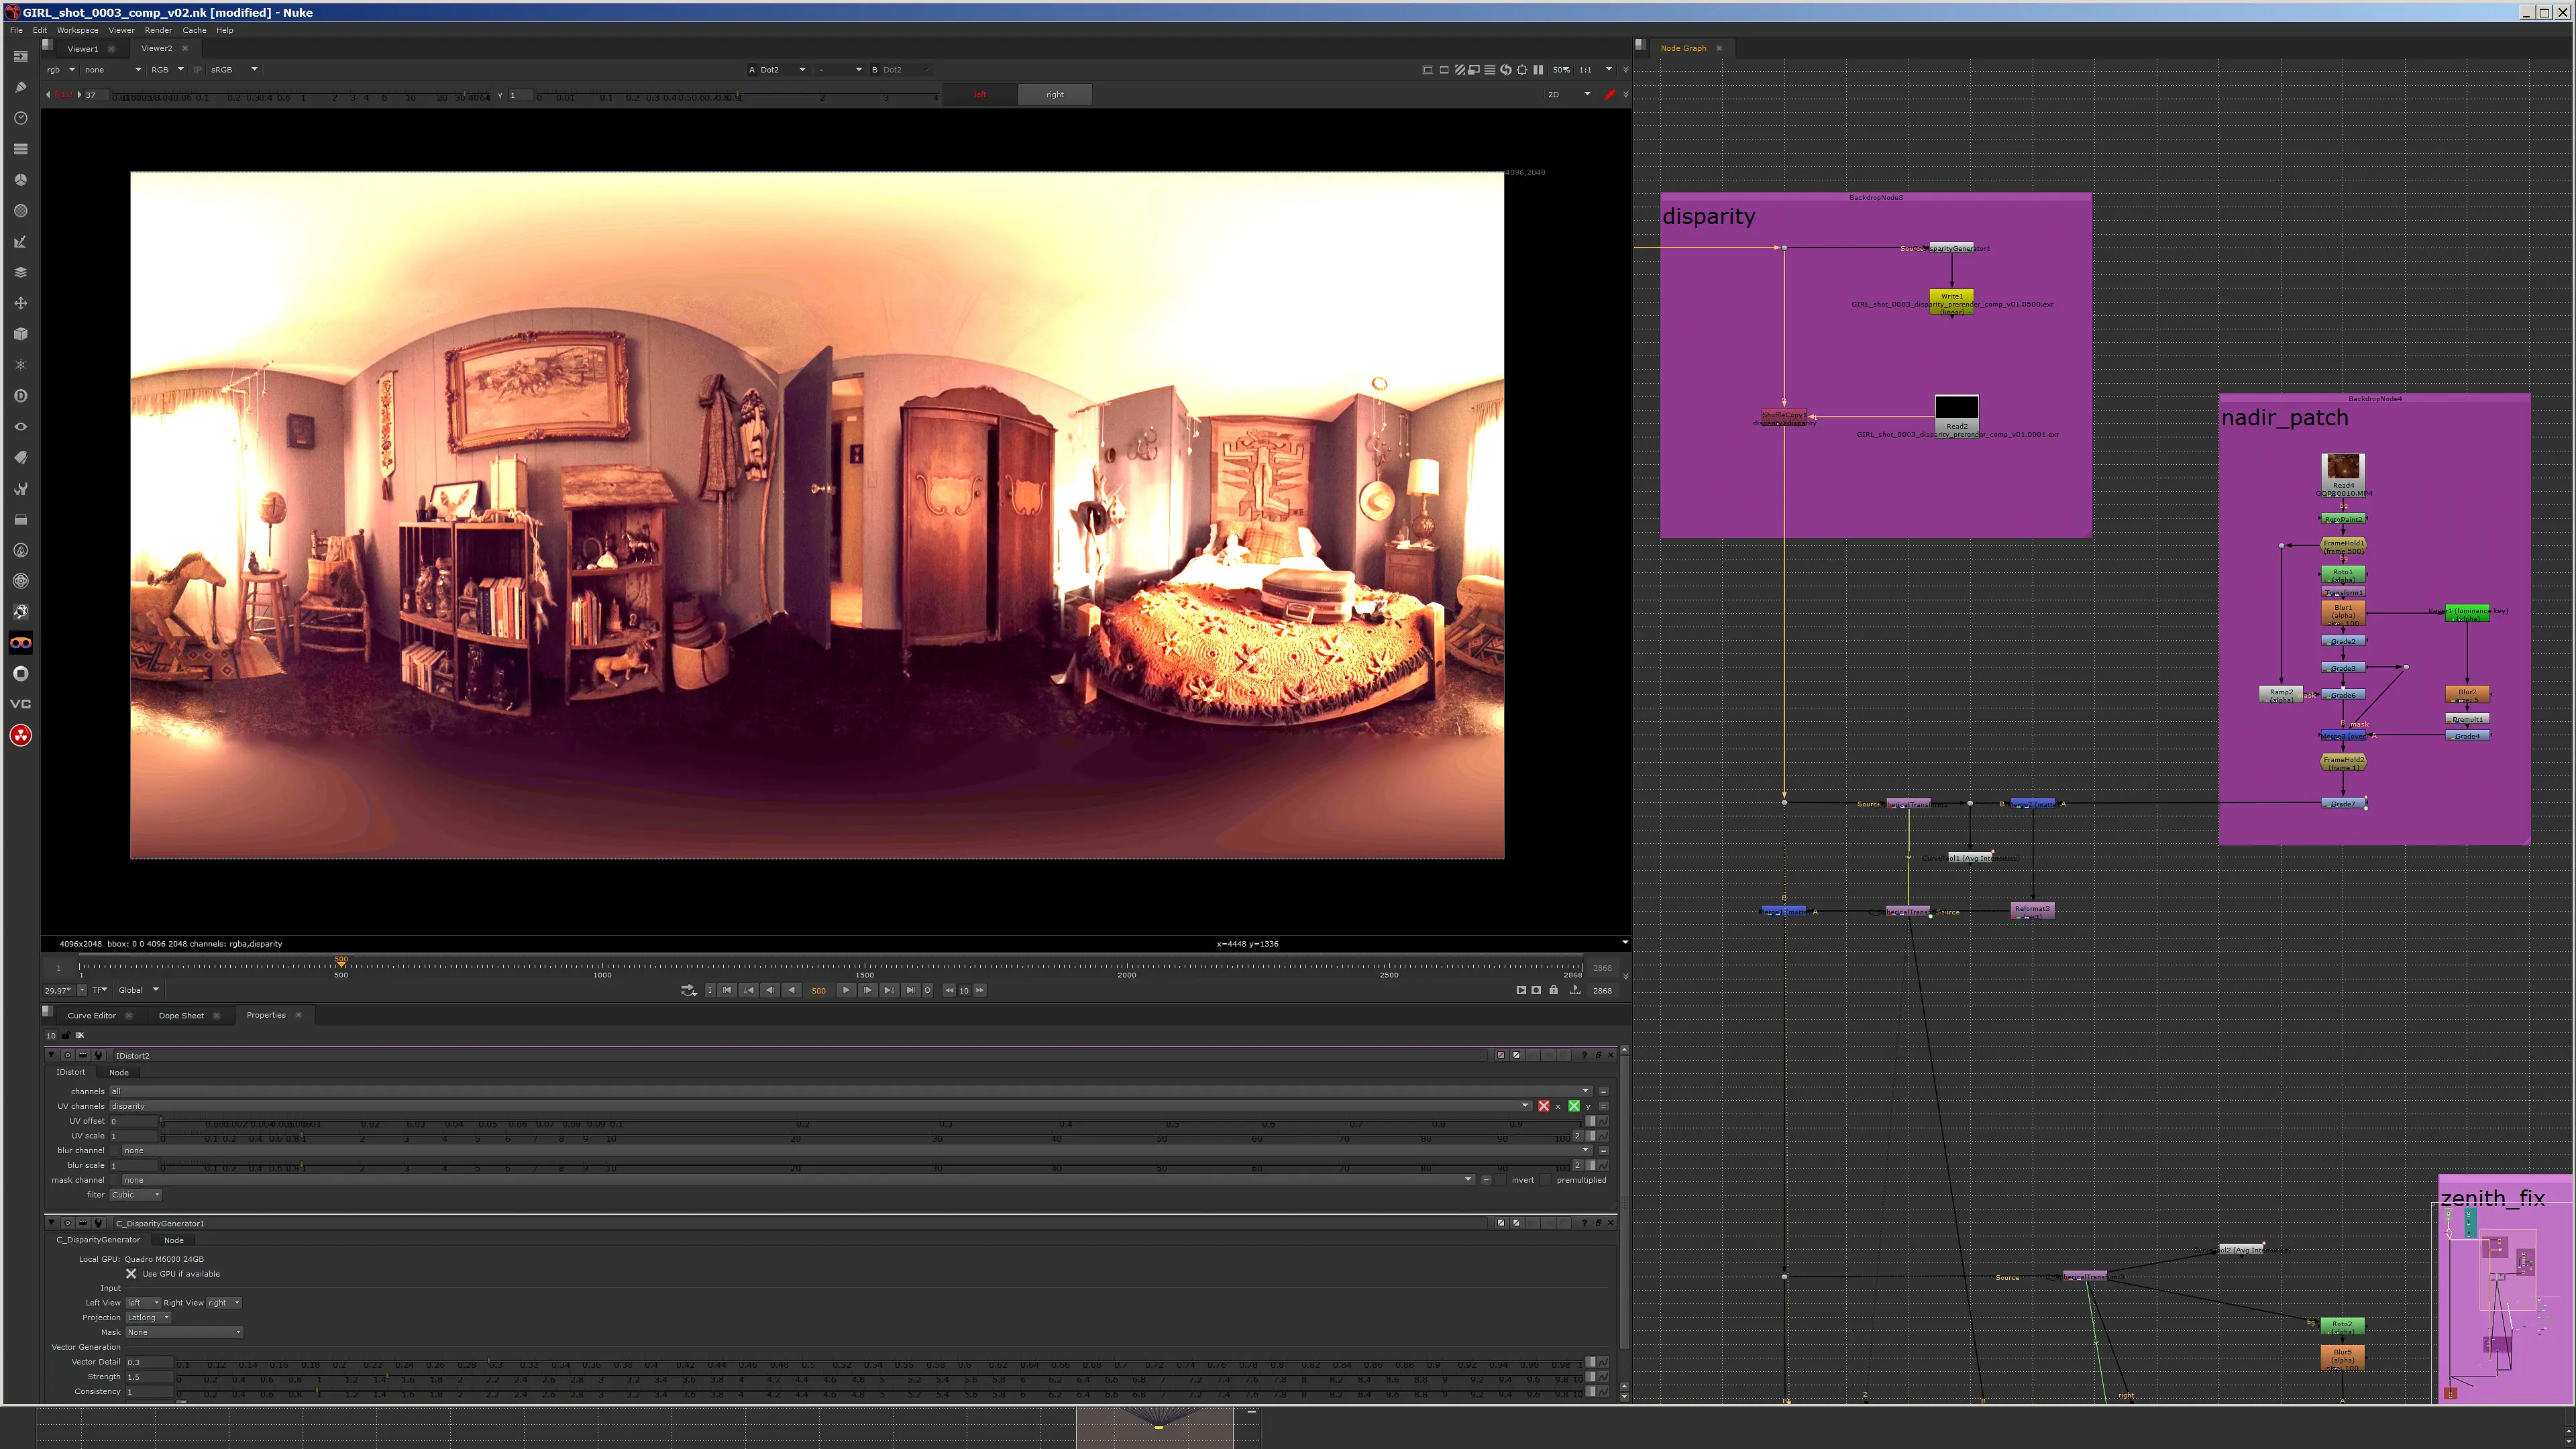
Task: Click the play backward button
Action: 791,990
